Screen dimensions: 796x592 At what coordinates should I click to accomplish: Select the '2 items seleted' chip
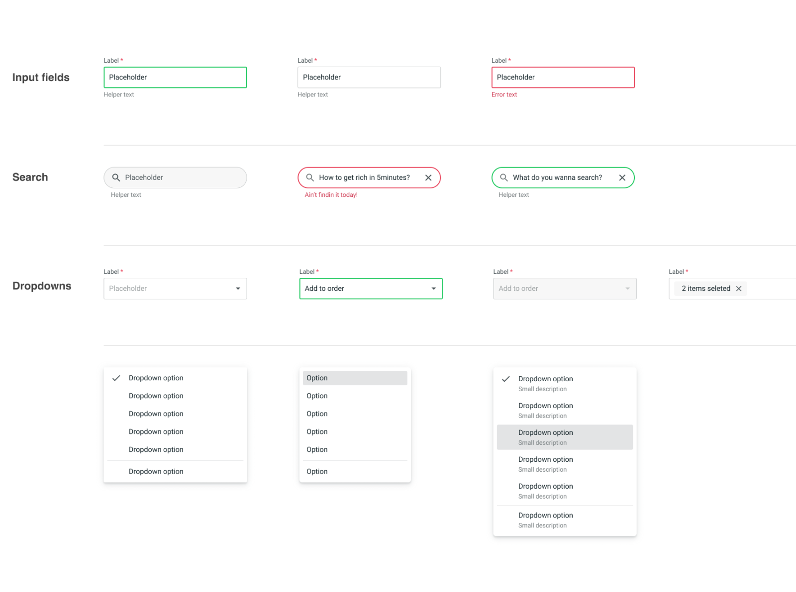(705, 288)
